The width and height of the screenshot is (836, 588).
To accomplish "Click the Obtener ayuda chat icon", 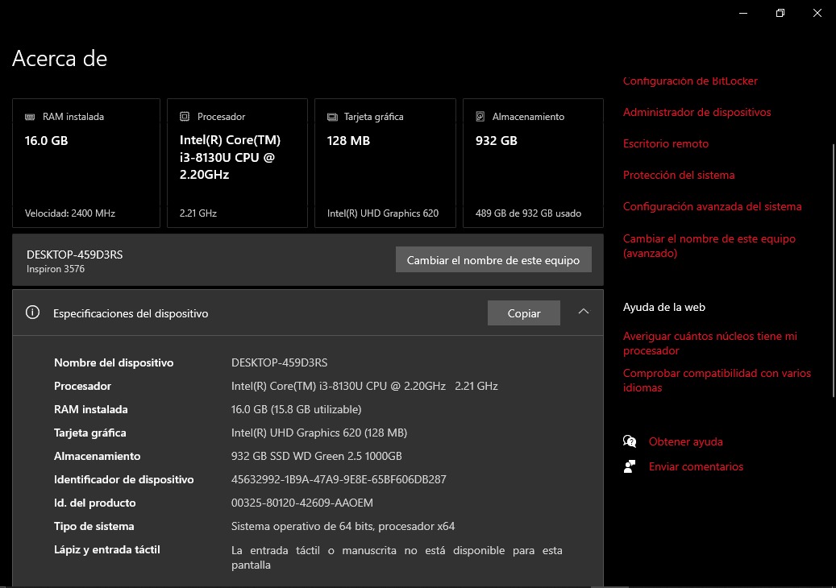I will [x=630, y=441].
